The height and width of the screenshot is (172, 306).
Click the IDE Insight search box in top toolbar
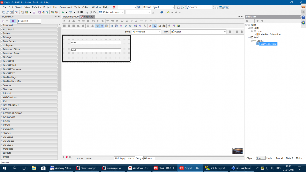(x=200, y=7)
